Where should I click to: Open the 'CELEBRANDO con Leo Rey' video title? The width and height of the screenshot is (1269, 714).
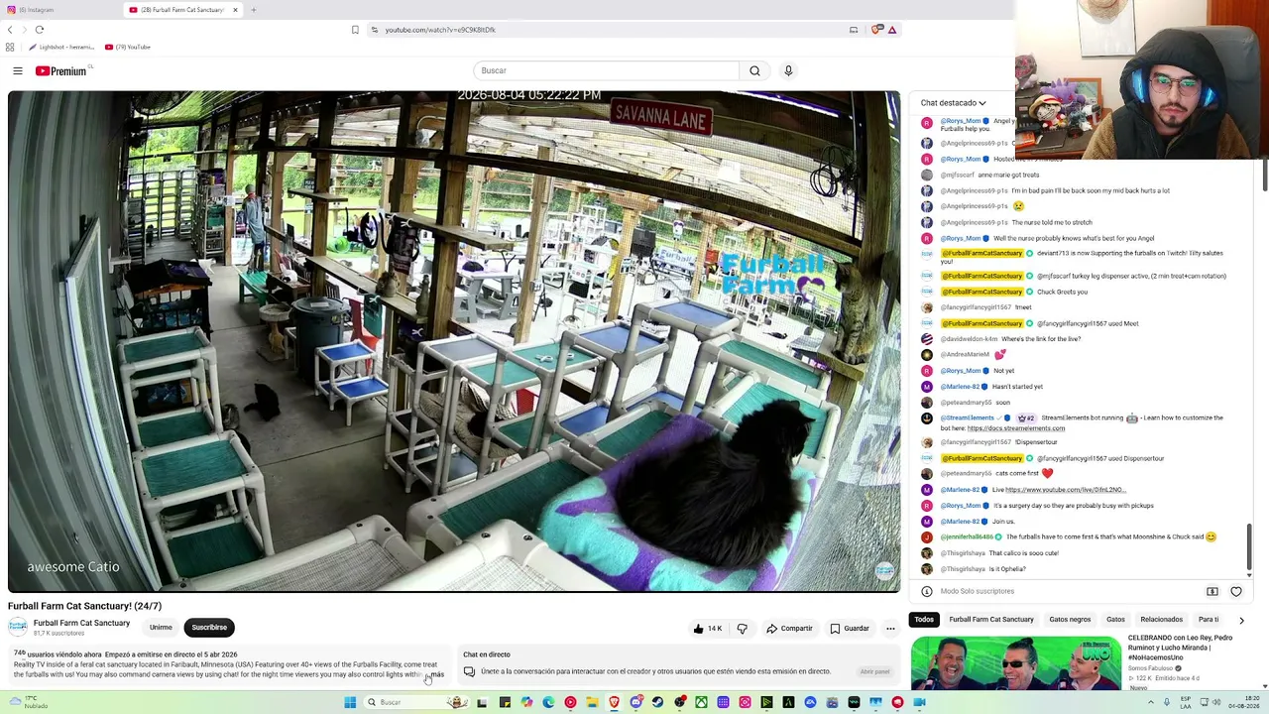point(1180,648)
